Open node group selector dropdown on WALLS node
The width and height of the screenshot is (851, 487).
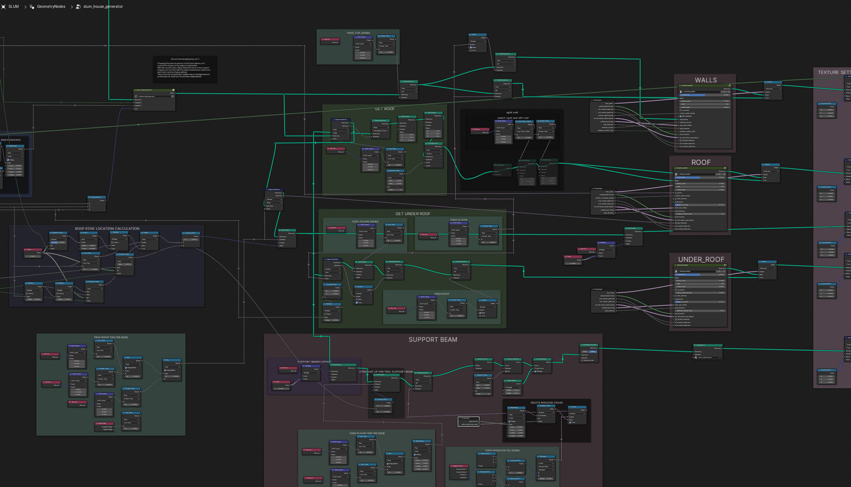coord(681,92)
